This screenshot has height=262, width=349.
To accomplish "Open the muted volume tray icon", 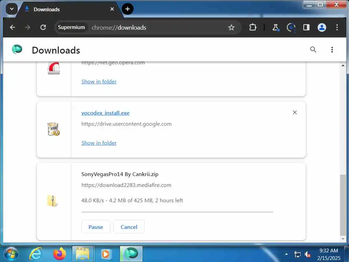I will tap(308, 254).
